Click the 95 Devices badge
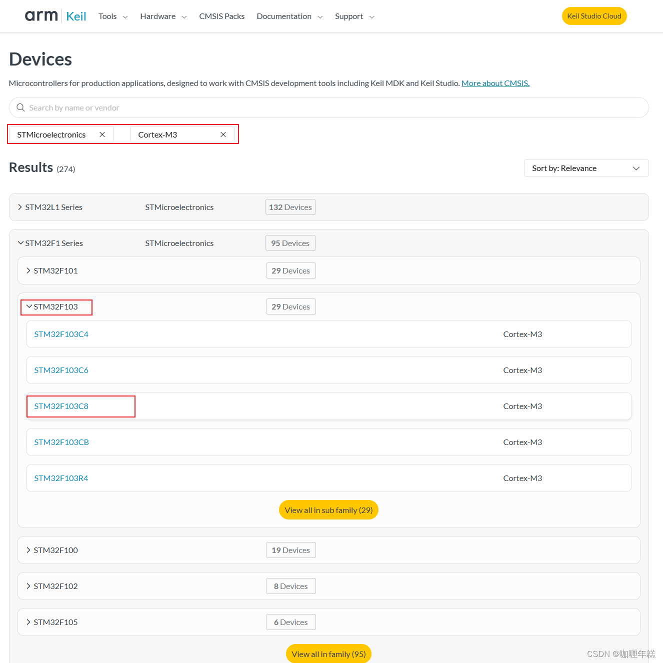The image size is (663, 663). pos(290,243)
